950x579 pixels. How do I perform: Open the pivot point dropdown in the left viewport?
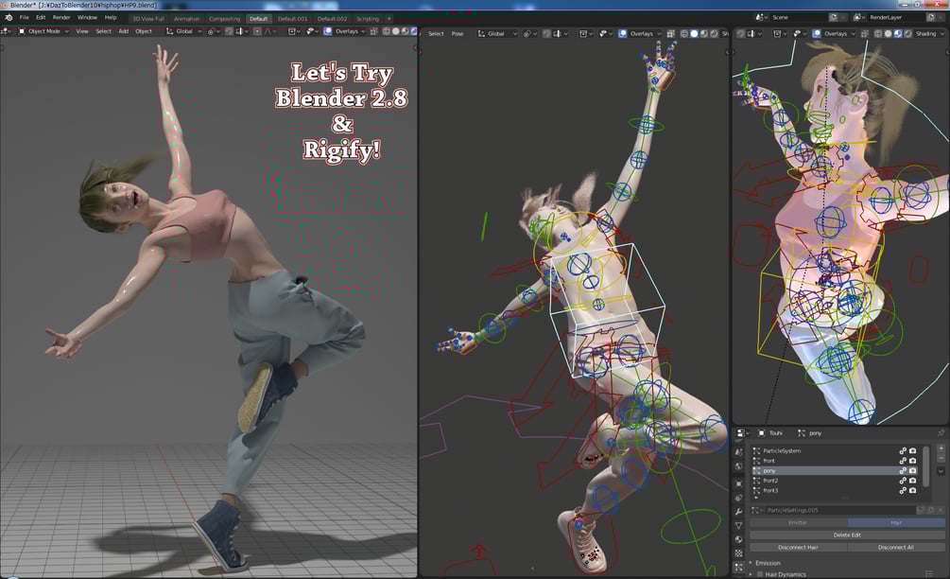pos(214,31)
